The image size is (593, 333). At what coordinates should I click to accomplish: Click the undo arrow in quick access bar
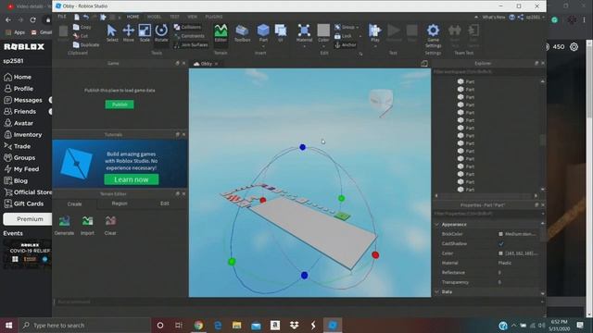click(x=86, y=17)
